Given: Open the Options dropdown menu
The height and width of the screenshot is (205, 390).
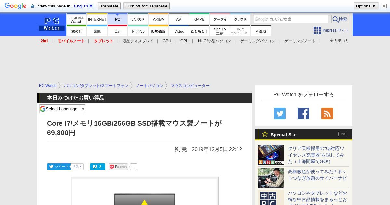Looking at the screenshot, I should pyautogui.click(x=366, y=6).
